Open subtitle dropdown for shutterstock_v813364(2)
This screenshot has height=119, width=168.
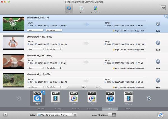[54, 49]
